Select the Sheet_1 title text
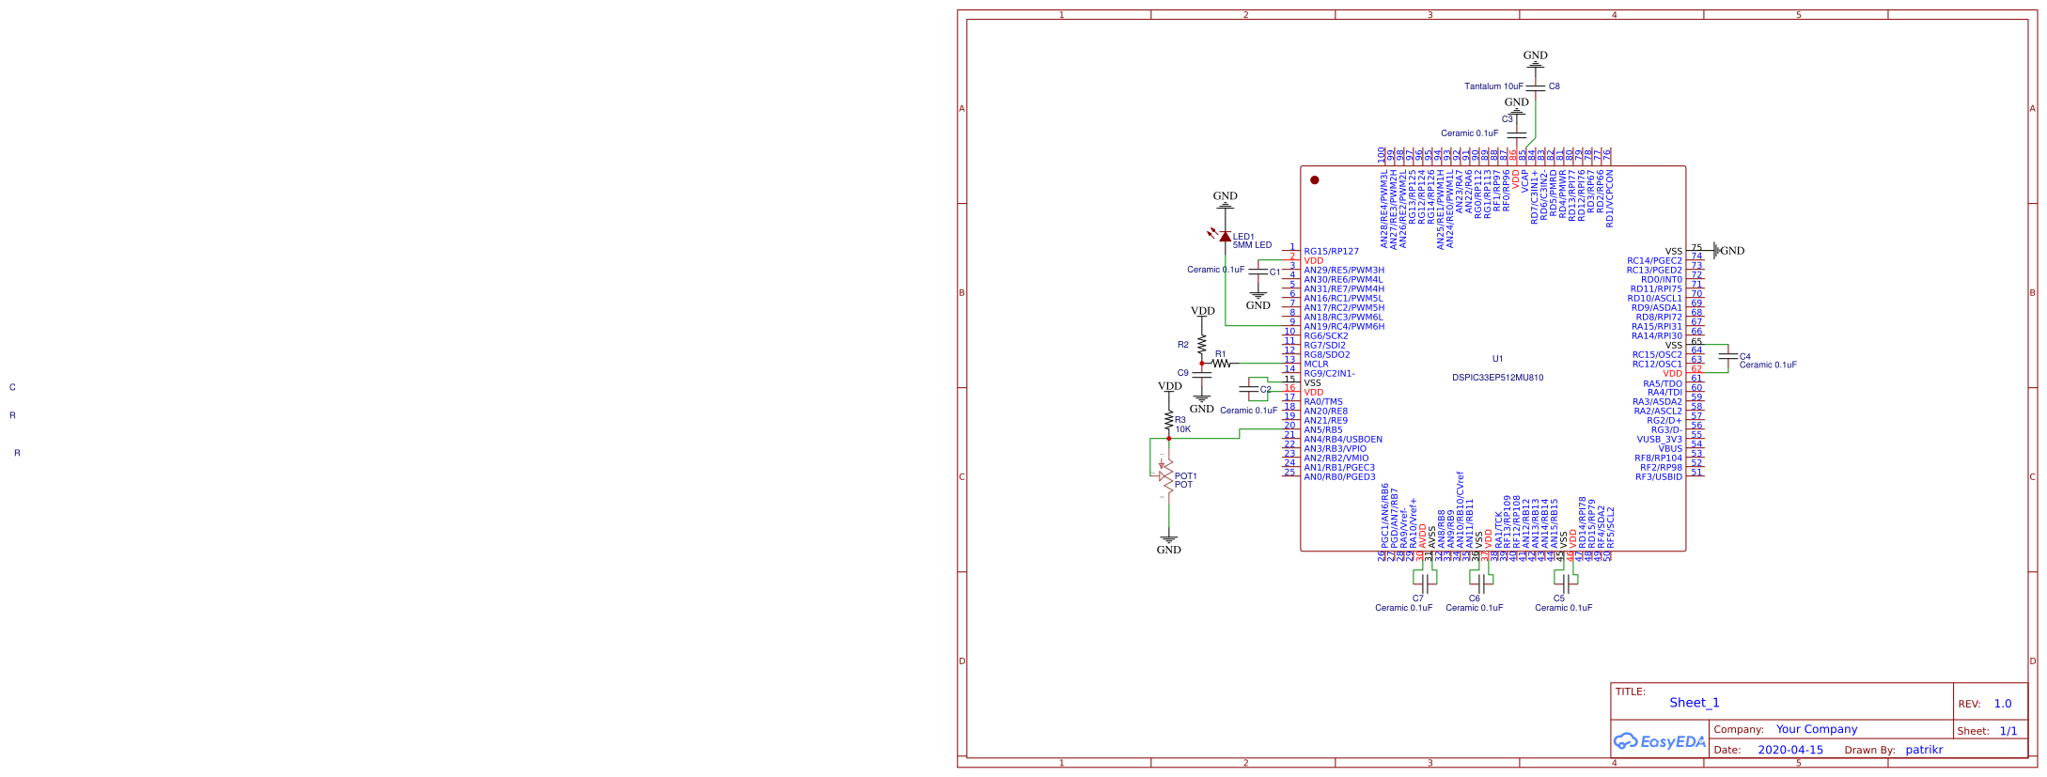 (1694, 703)
